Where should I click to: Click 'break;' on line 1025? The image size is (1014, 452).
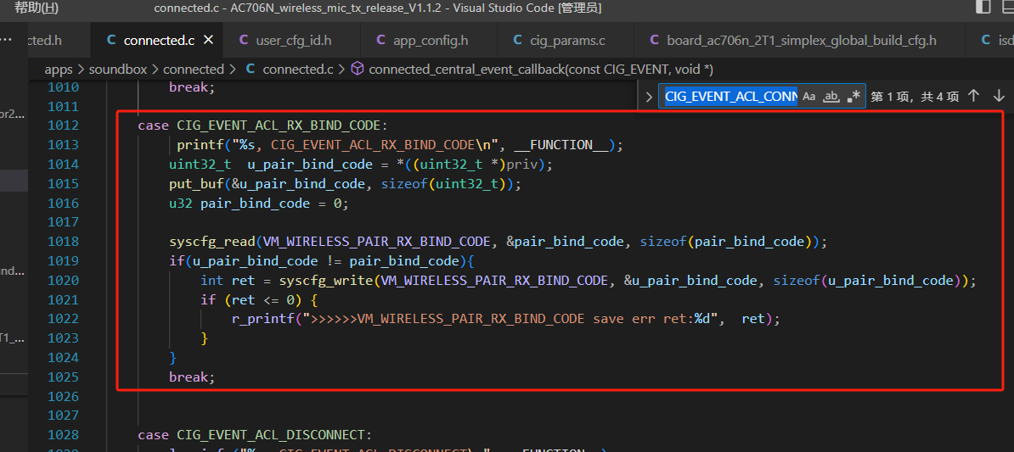point(191,377)
